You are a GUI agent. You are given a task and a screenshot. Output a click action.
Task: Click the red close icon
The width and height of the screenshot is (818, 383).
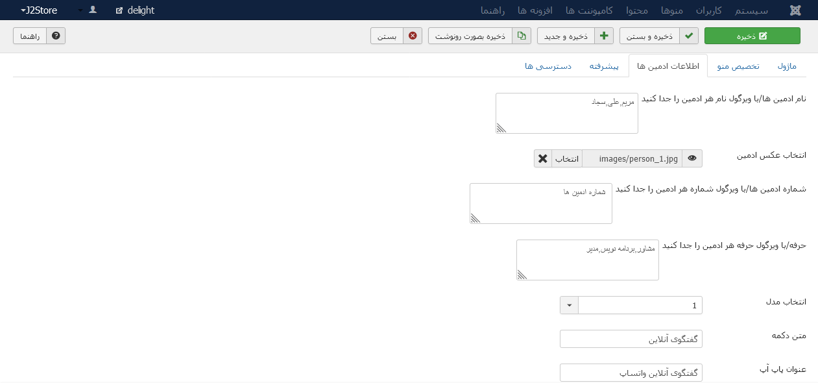413,36
